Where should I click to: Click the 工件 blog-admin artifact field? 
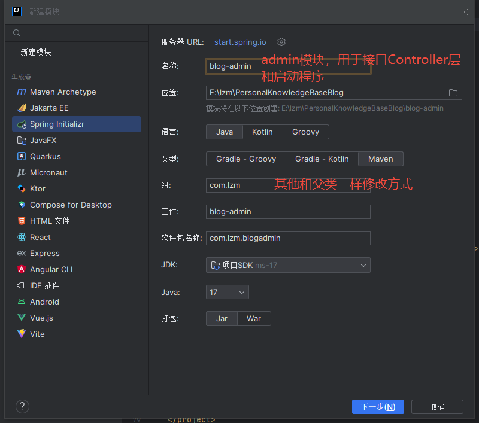(288, 212)
